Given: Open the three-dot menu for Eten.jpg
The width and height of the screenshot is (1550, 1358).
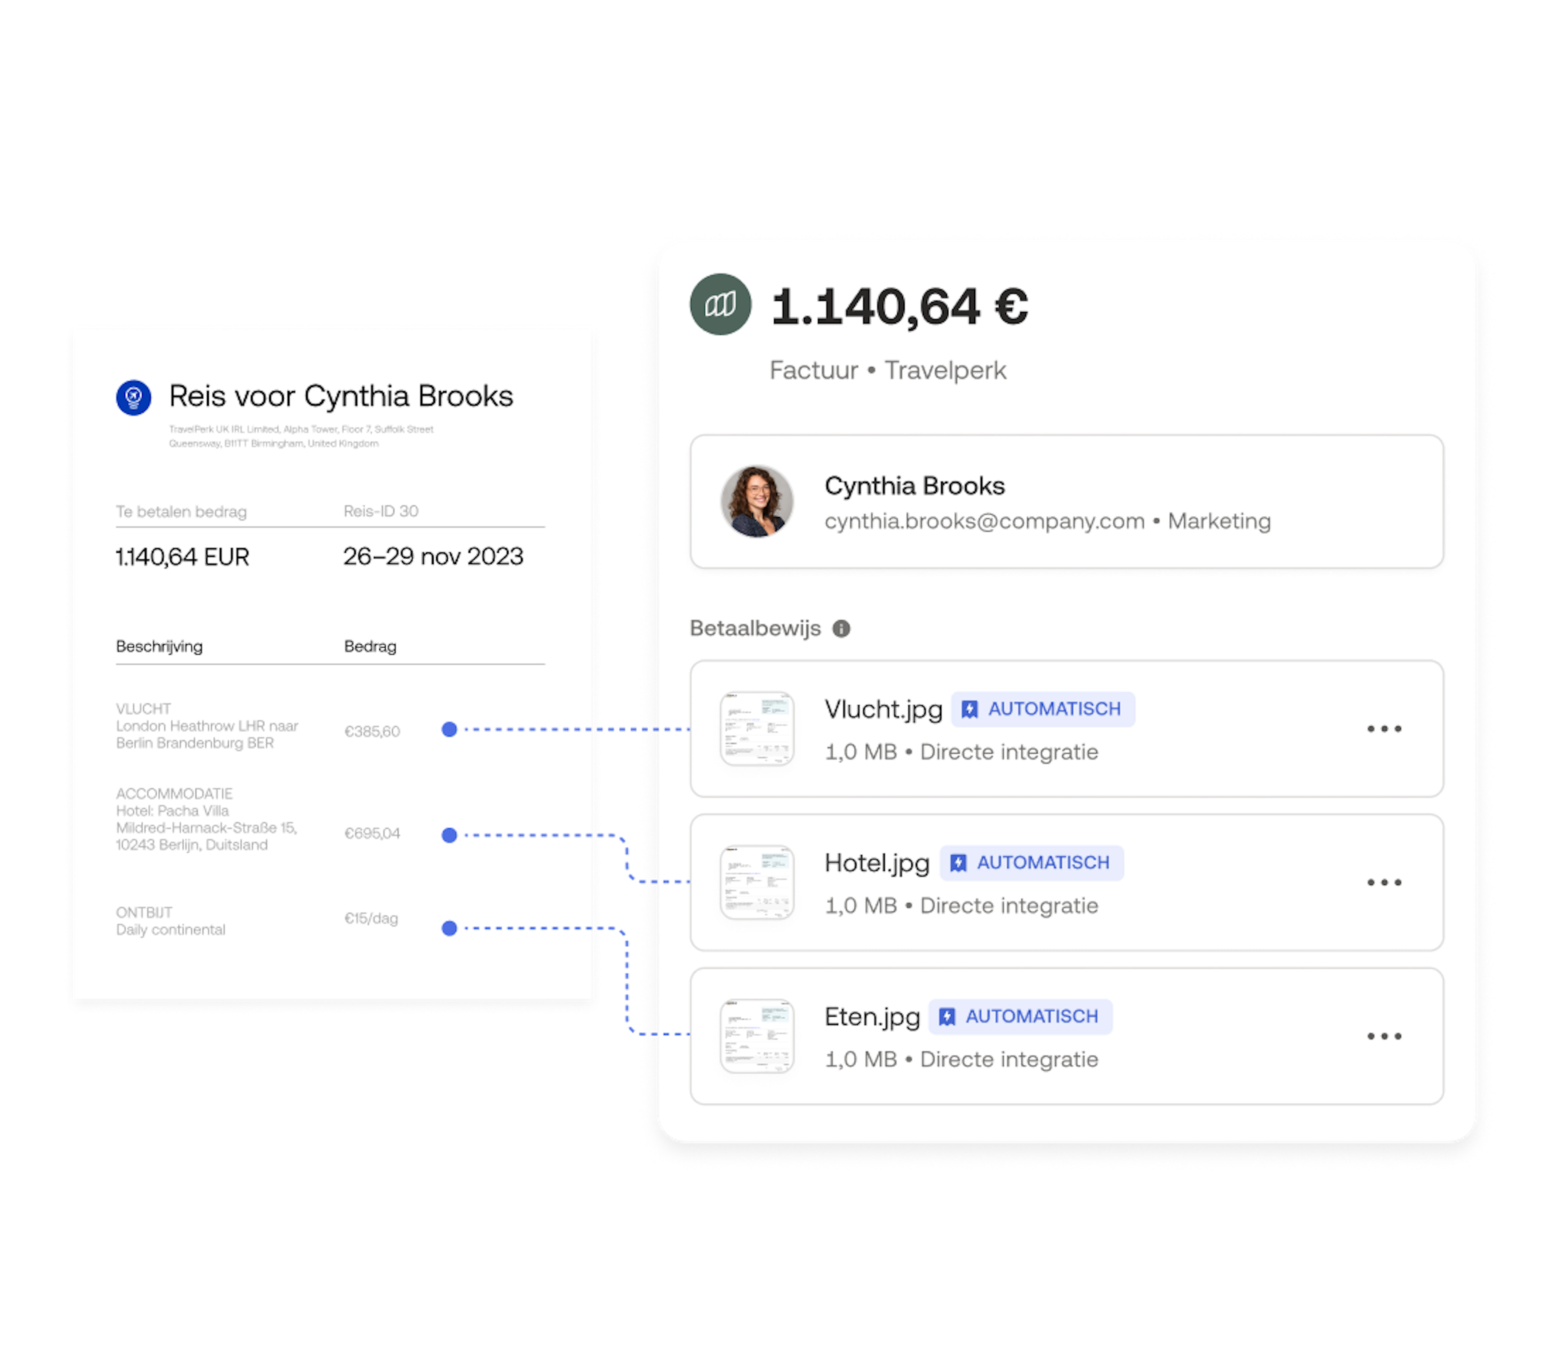Looking at the screenshot, I should pos(1383,1036).
